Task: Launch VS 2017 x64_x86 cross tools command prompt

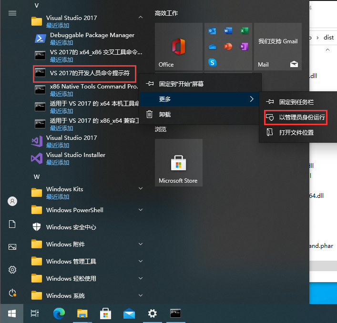Action: [88, 56]
